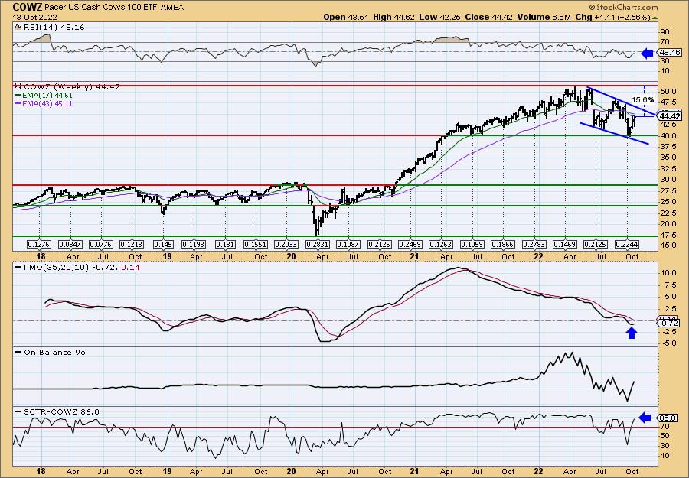Click the 'PMO(35,20,10) -0.72, 0.14' legend
The height and width of the screenshot is (478, 689).
click(x=77, y=267)
